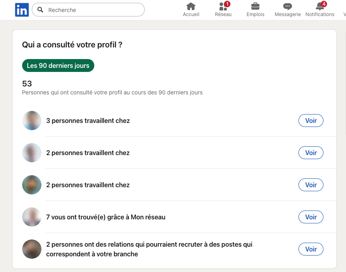Image resolution: width=346 pixels, height=272 pixels.
Task: Click the red badge on the Réseau icon
Action: tap(227, 3)
